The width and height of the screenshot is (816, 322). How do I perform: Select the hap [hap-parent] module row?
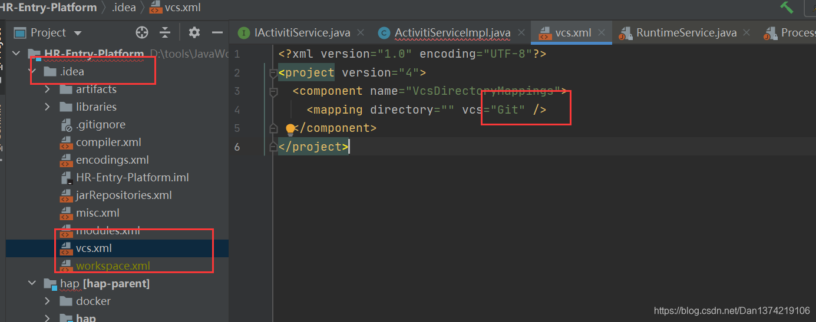click(117, 284)
